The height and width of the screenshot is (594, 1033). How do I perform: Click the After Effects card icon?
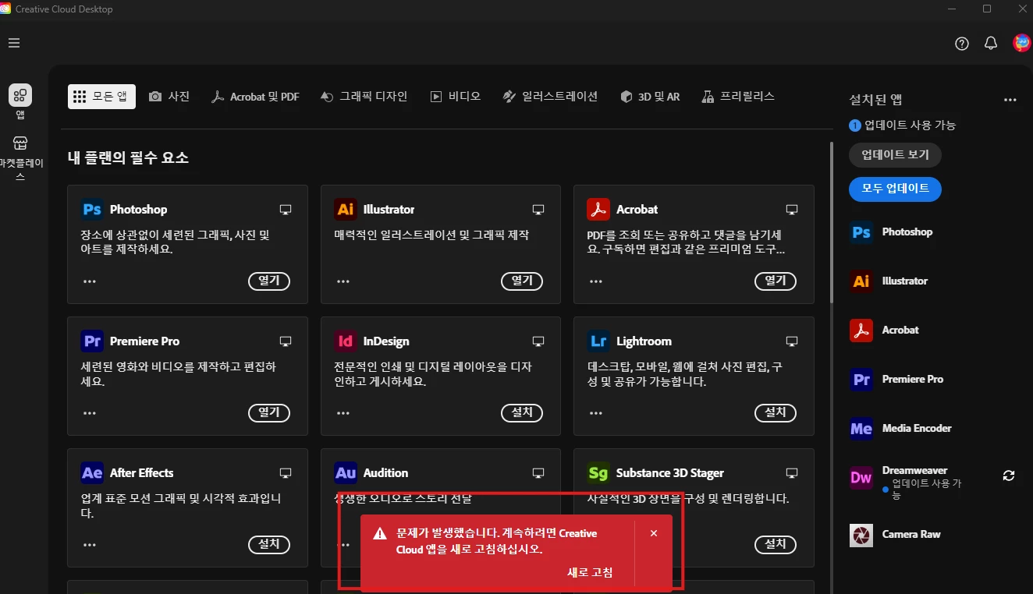(x=92, y=472)
